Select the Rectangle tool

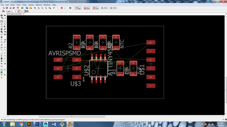[2, 58]
